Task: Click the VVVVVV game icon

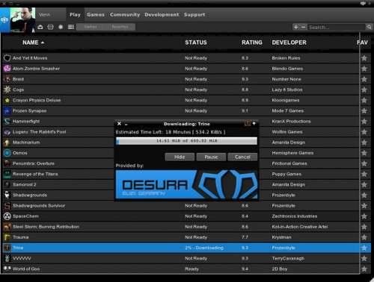Action: (7, 258)
